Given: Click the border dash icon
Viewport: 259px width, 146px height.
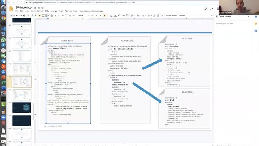Looking at the screenshot, I should tap(74, 15).
